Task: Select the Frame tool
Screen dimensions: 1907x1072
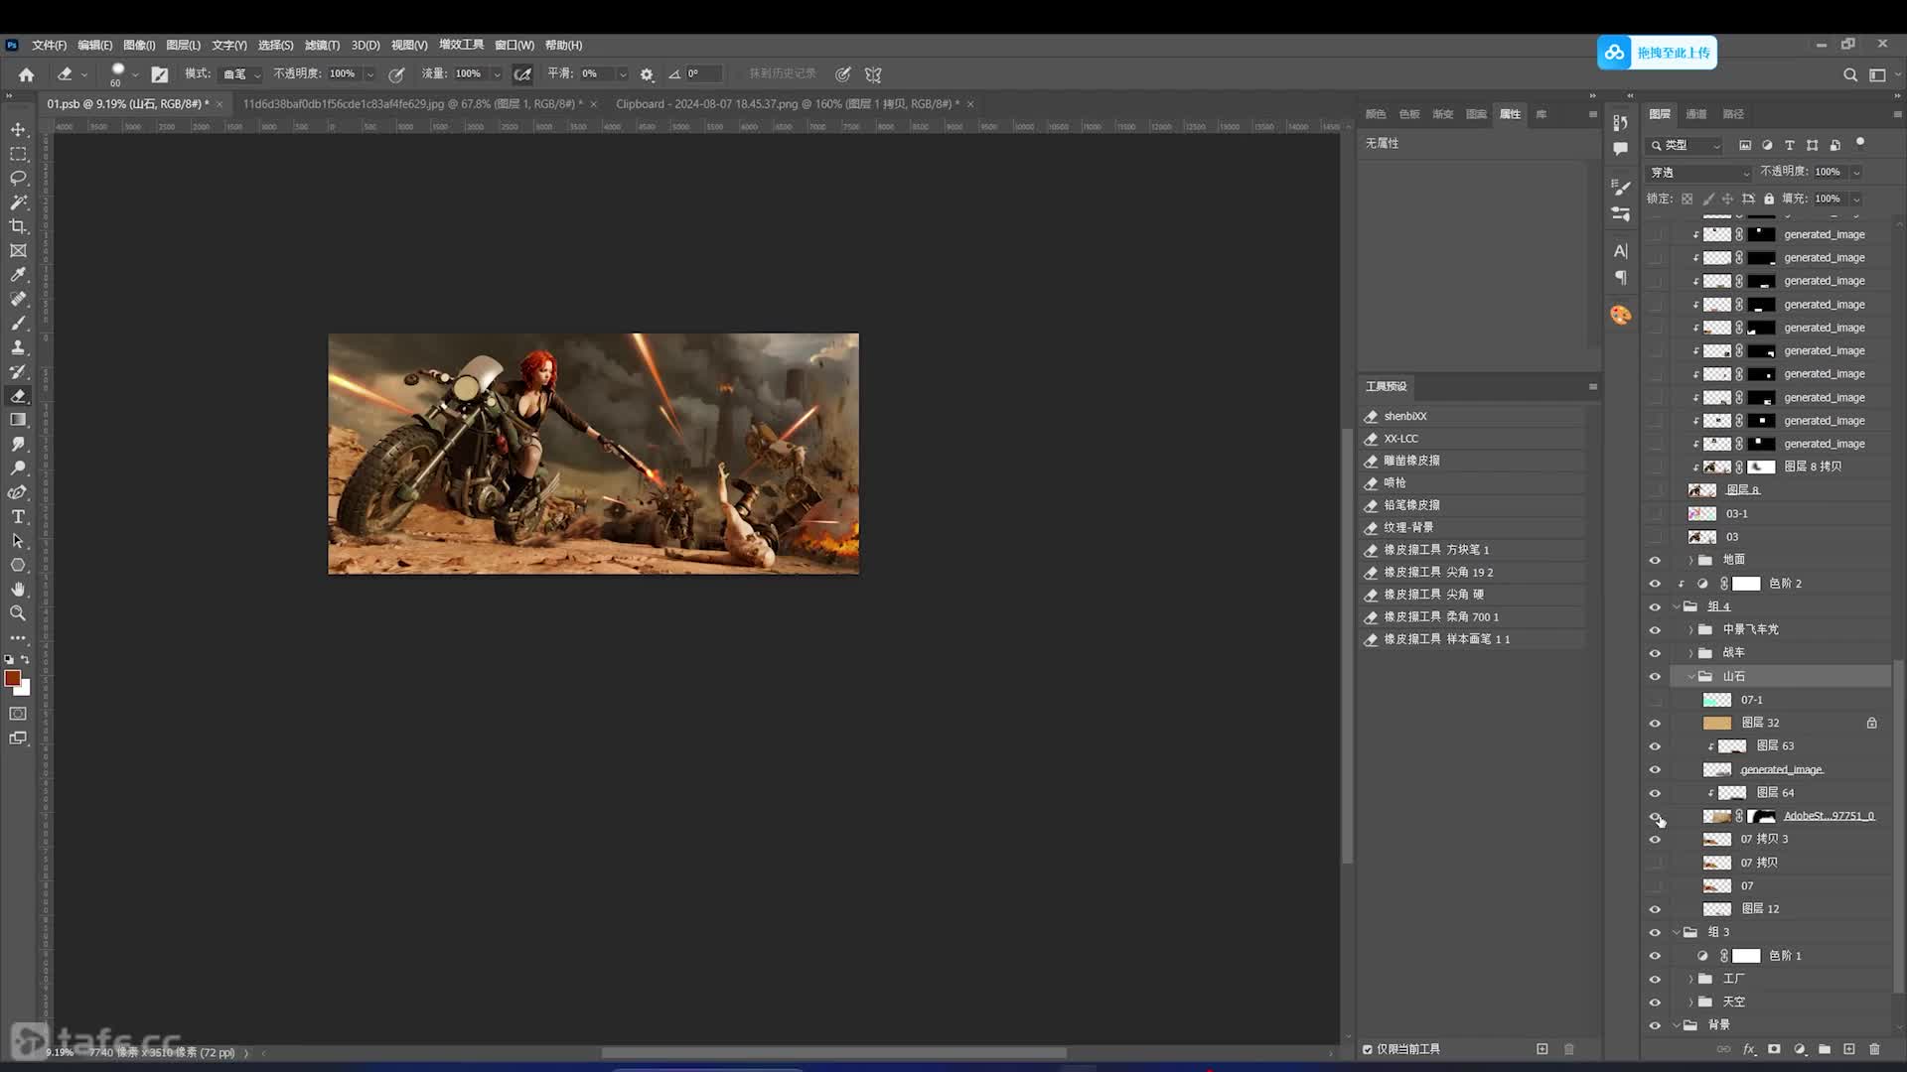Action: (18, 251)
